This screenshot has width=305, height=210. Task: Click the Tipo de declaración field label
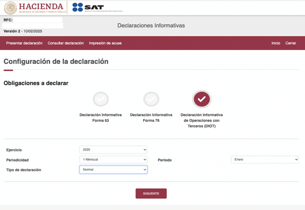click(24, 170)
